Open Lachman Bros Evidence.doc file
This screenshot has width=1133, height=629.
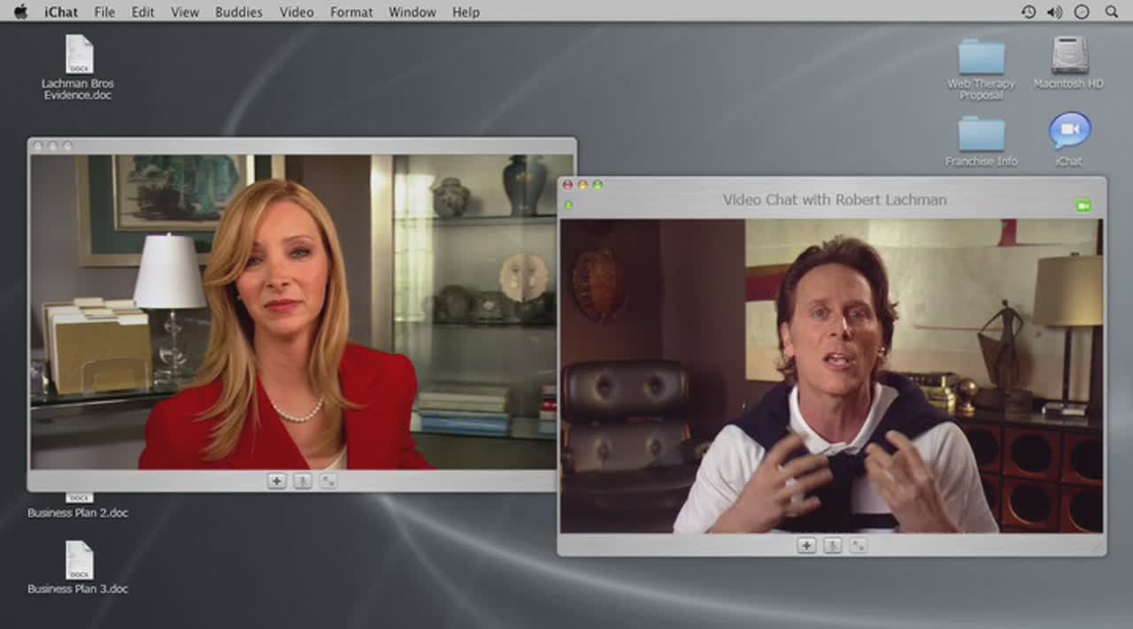coord(79,55)
